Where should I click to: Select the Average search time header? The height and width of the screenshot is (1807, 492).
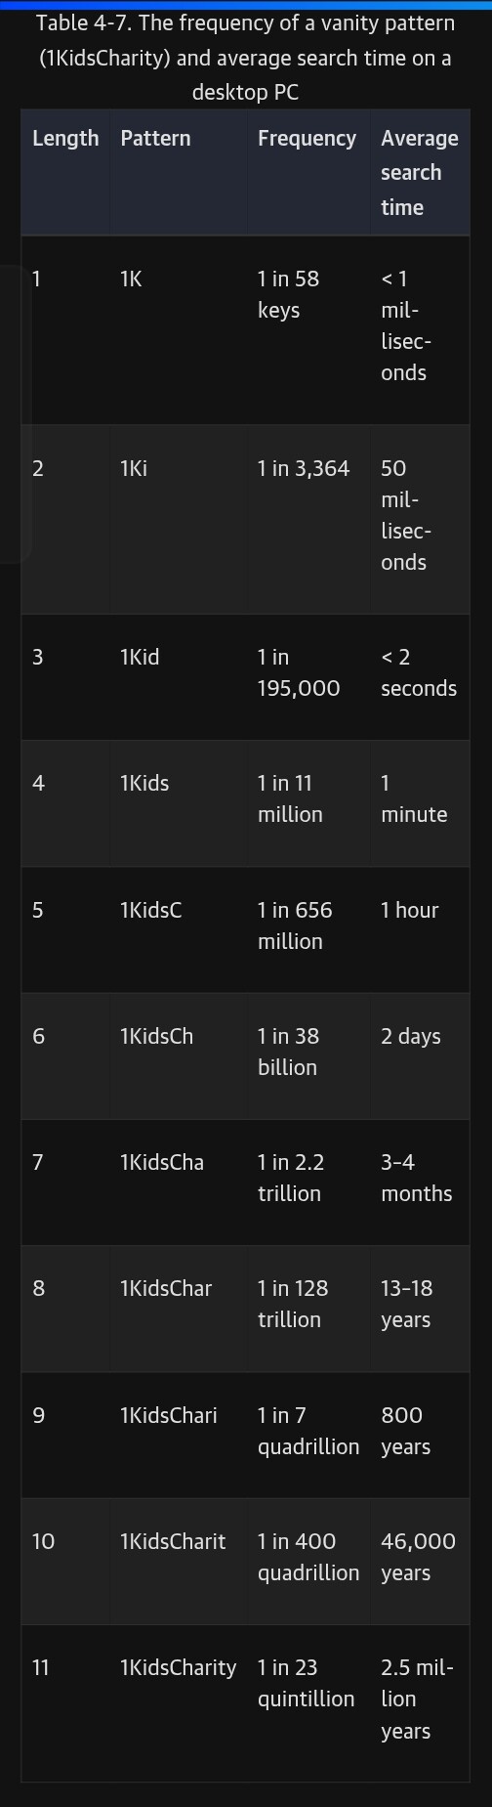(419, 172)
